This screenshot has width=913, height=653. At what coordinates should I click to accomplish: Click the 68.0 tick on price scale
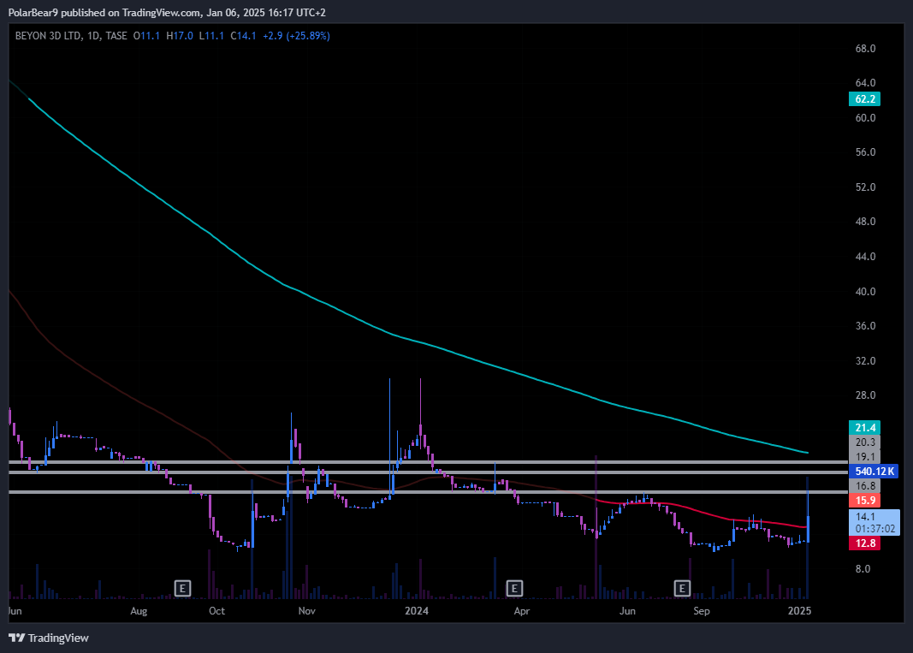pos(865,49)
